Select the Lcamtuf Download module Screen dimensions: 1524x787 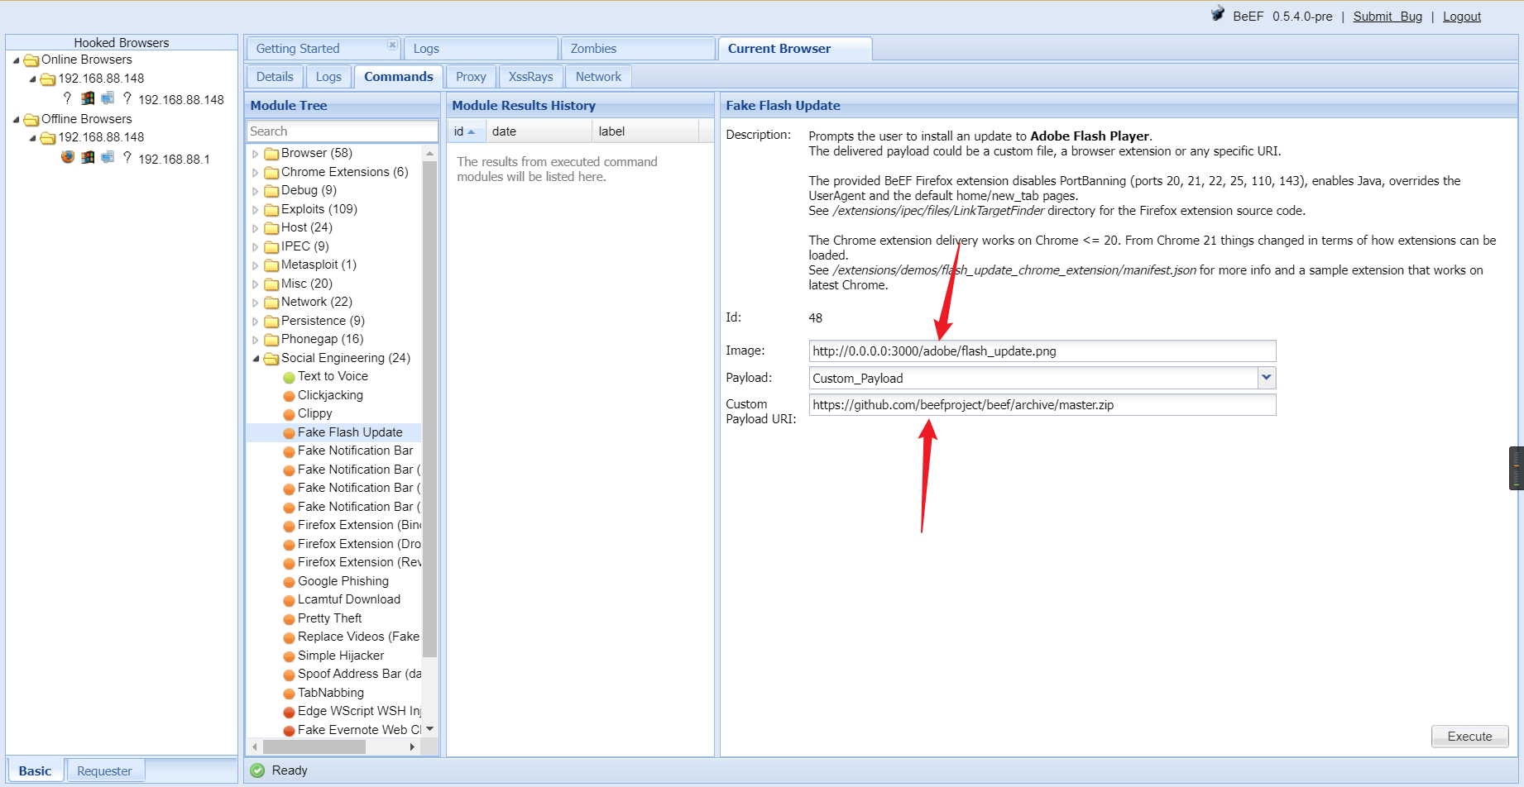[x=349, y=600]
